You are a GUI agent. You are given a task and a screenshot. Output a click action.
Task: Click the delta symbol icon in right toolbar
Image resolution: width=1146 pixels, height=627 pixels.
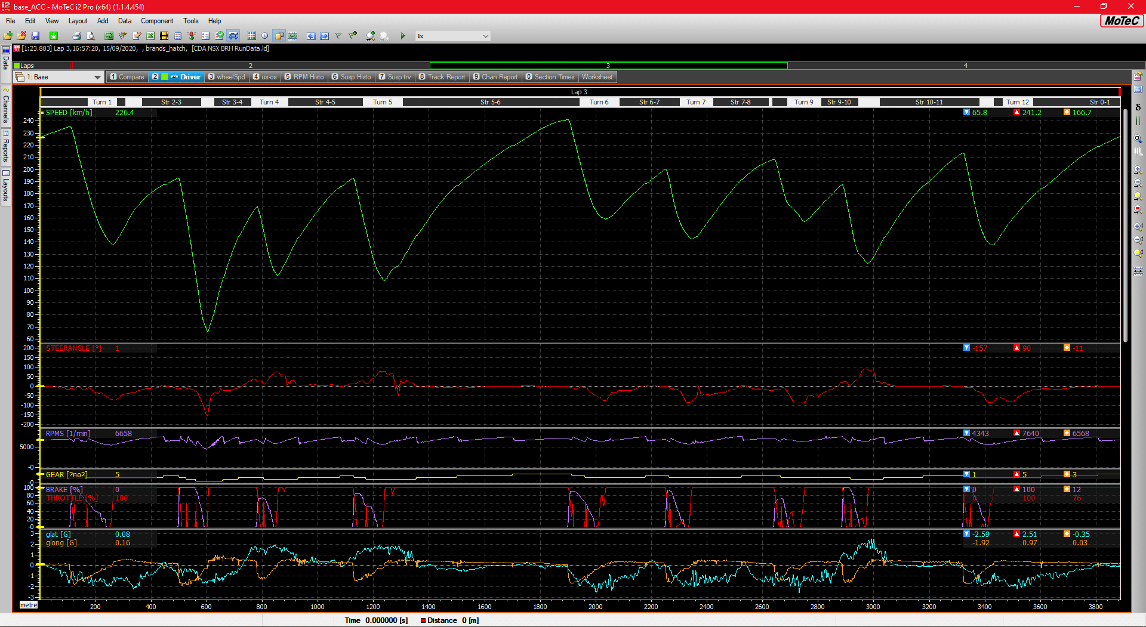point(1138,107)
